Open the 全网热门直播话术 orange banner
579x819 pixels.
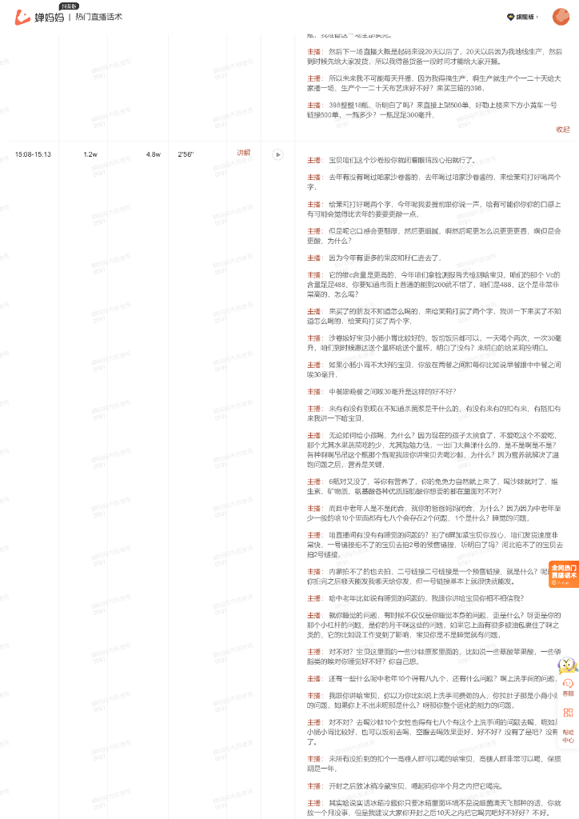pos(563,574)
